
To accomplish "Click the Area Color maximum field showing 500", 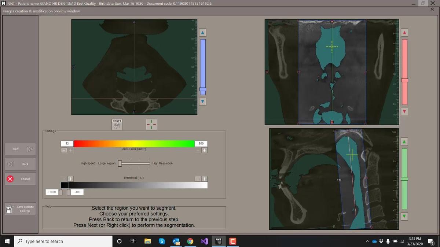I will [201, 144].
